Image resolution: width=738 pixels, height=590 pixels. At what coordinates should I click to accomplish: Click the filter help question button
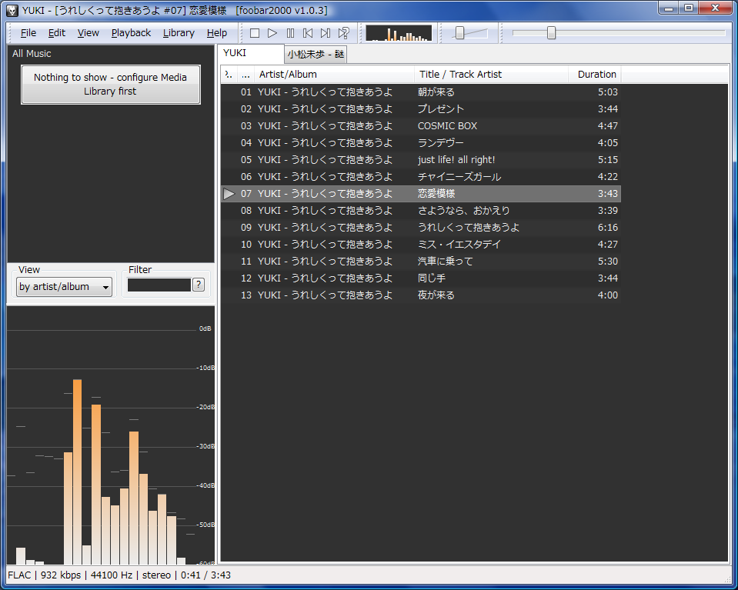click(x=199, y=285)
